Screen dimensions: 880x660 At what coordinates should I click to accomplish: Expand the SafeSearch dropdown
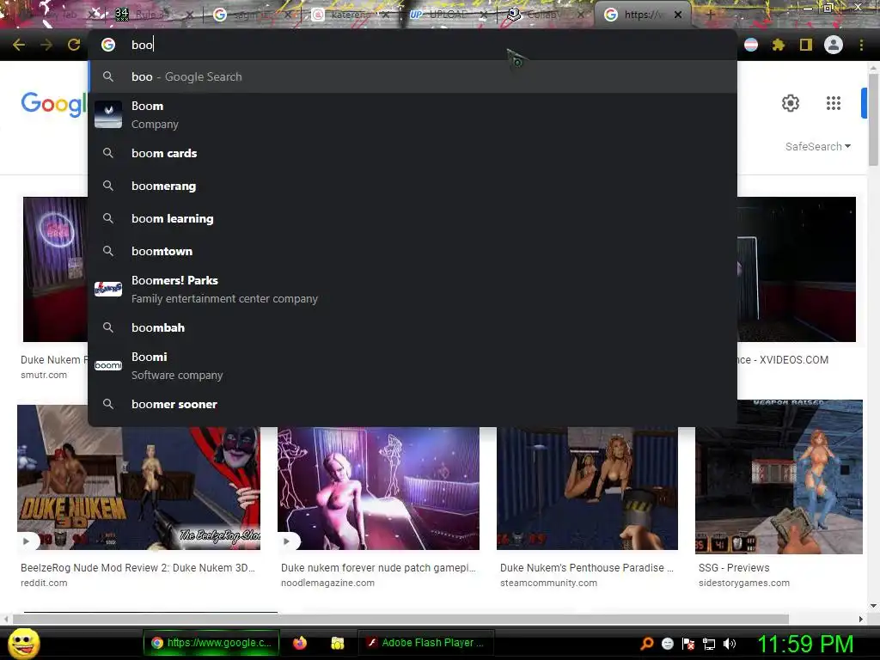[x=818, y=146]
